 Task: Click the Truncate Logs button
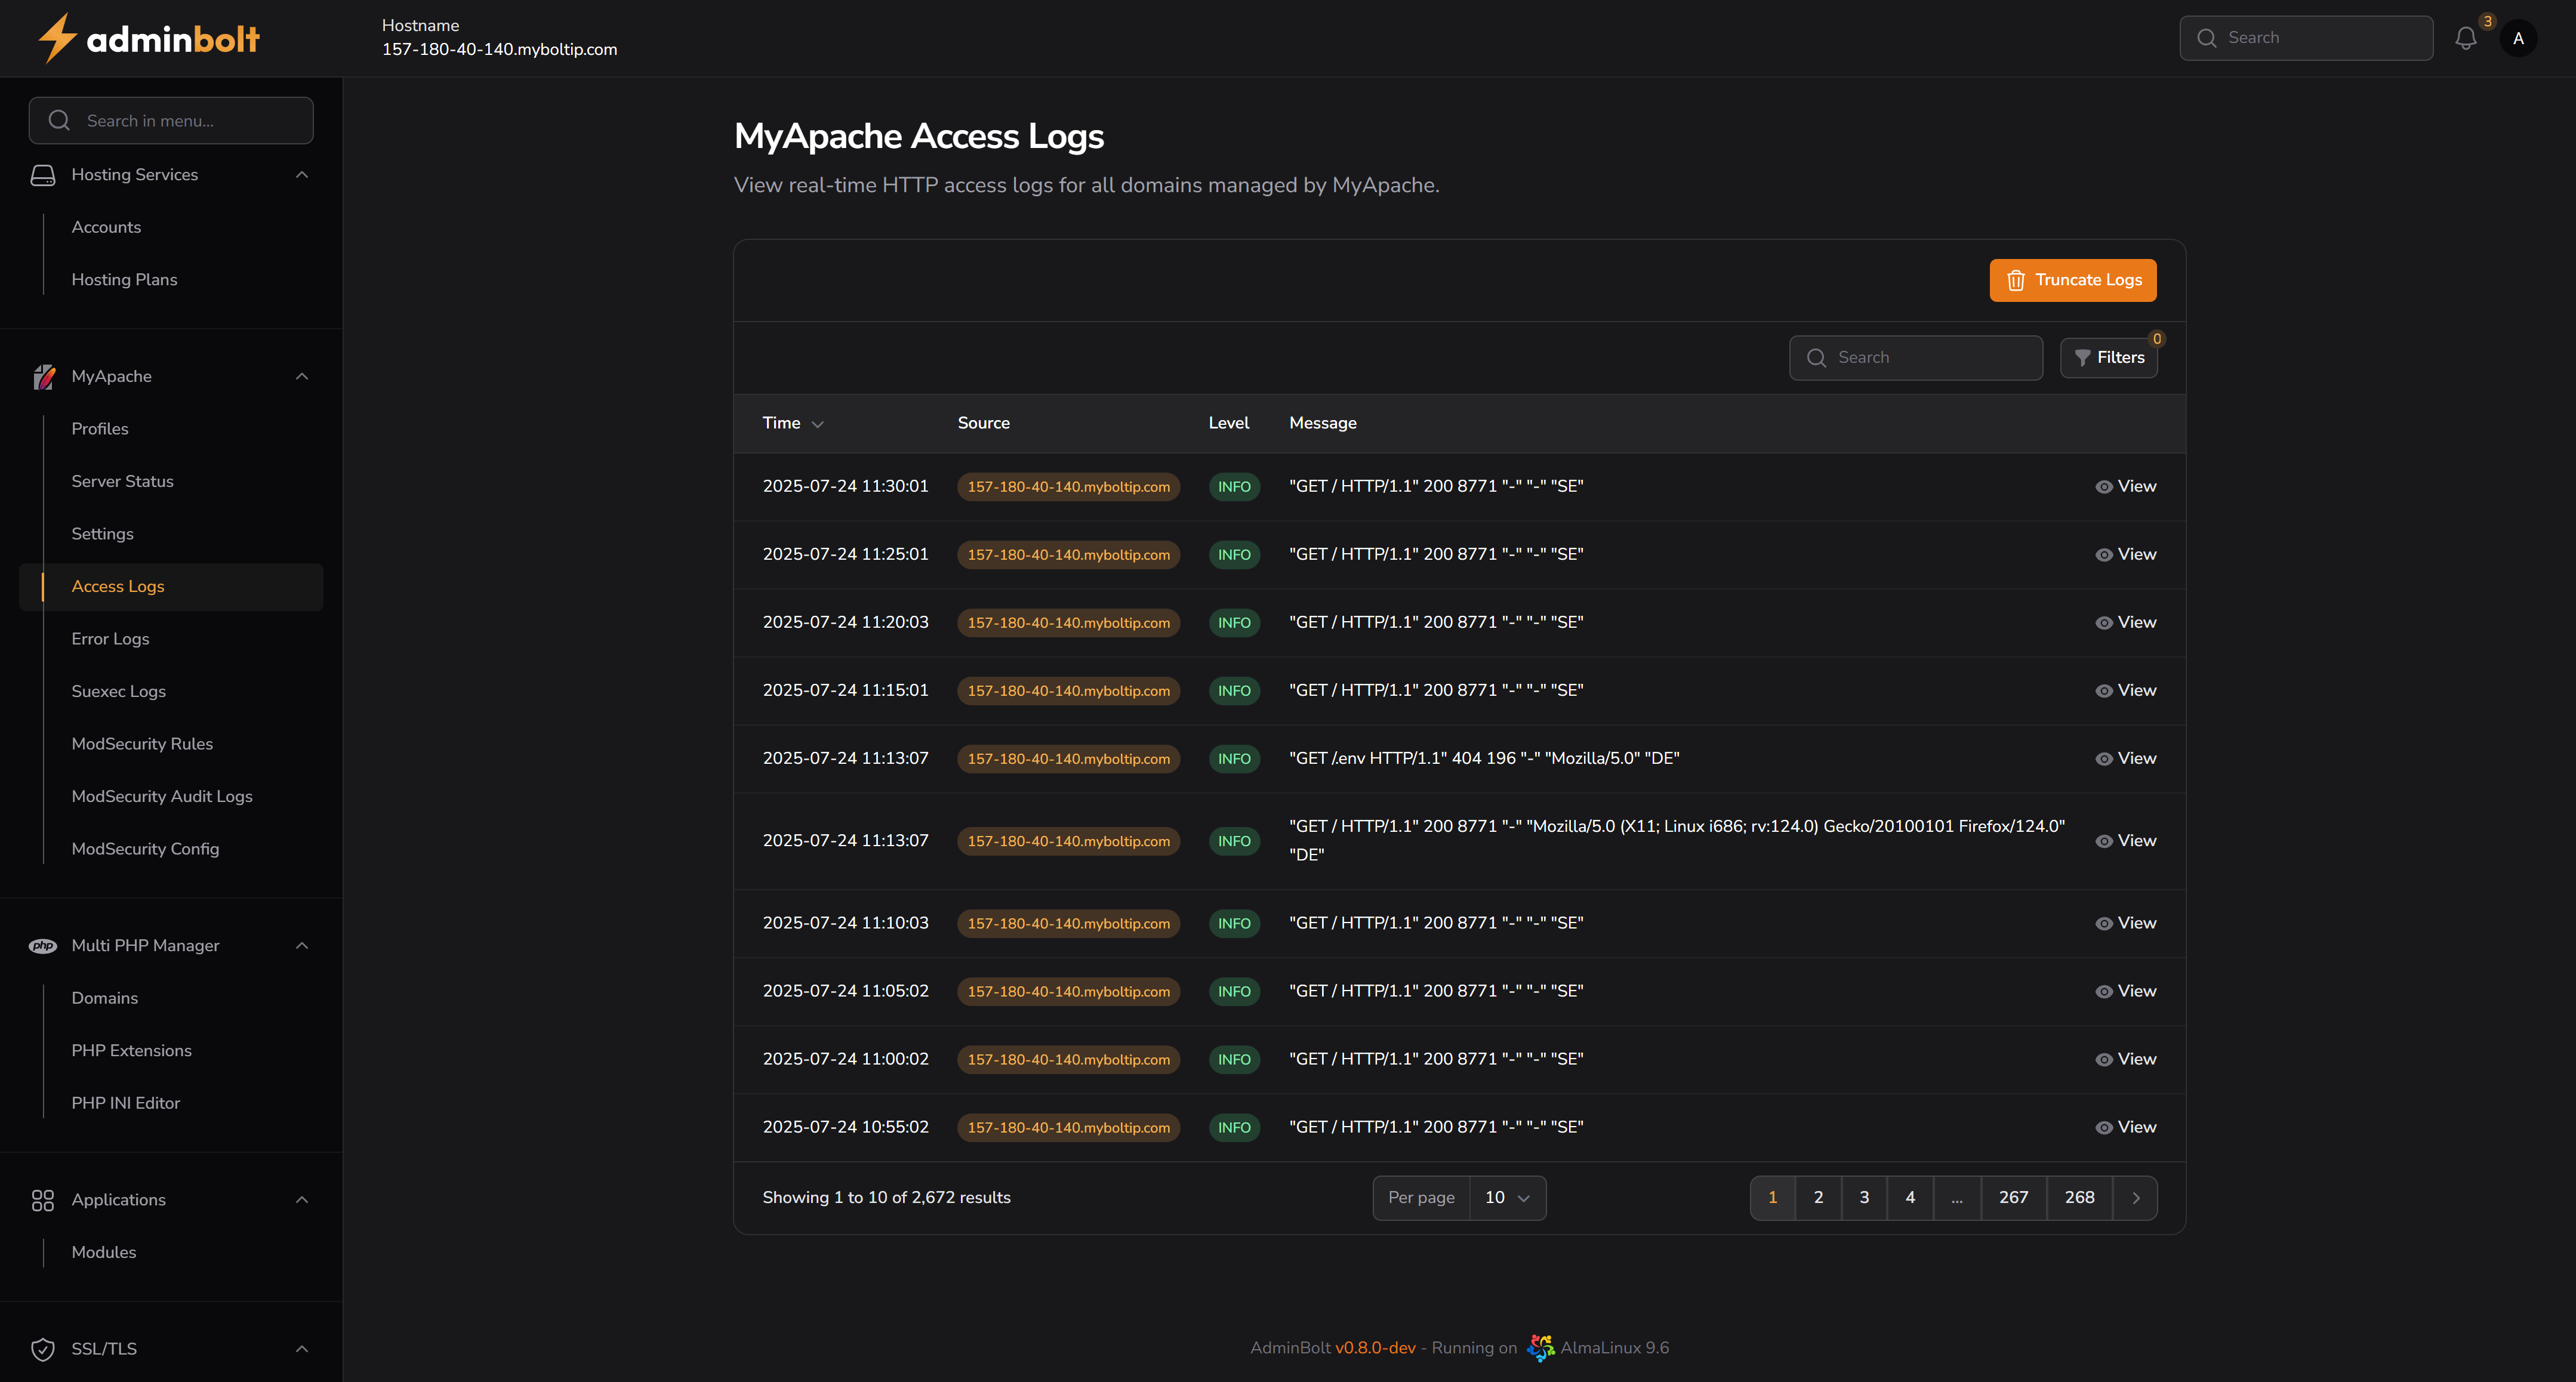coord(2072,280)
